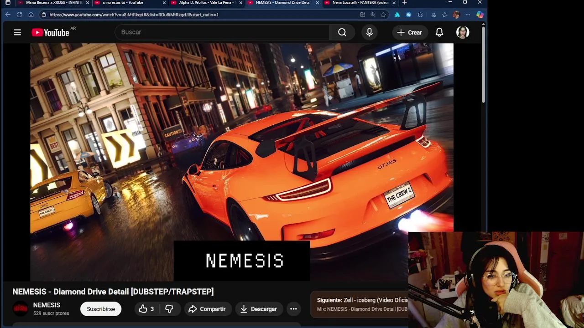View site information lock icon

coord(44,15)
